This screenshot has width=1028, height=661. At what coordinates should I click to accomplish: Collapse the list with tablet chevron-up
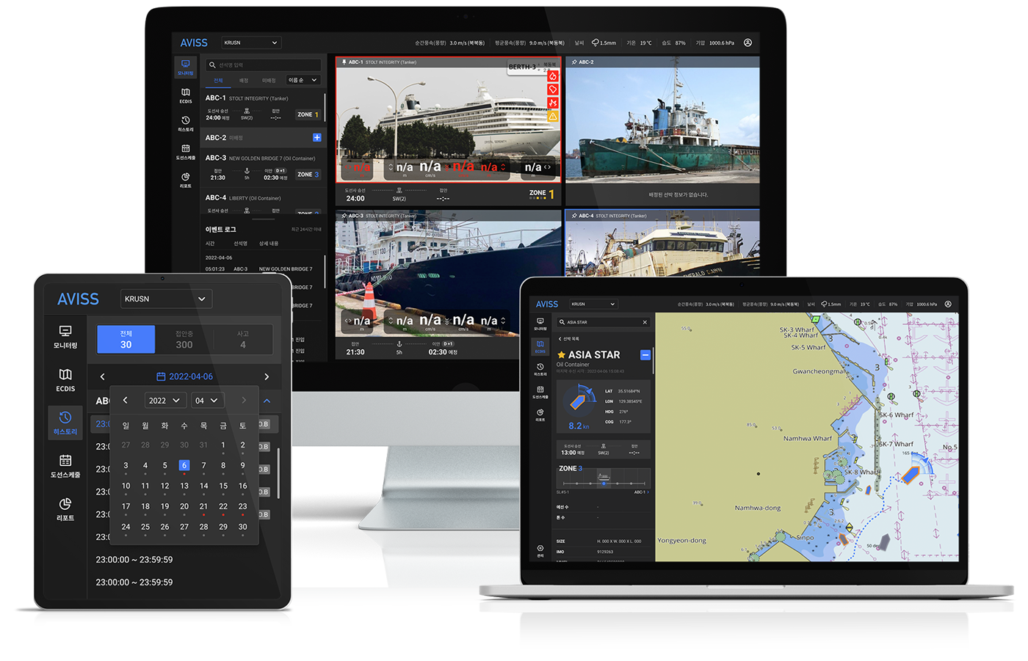[x=267, y=401]
